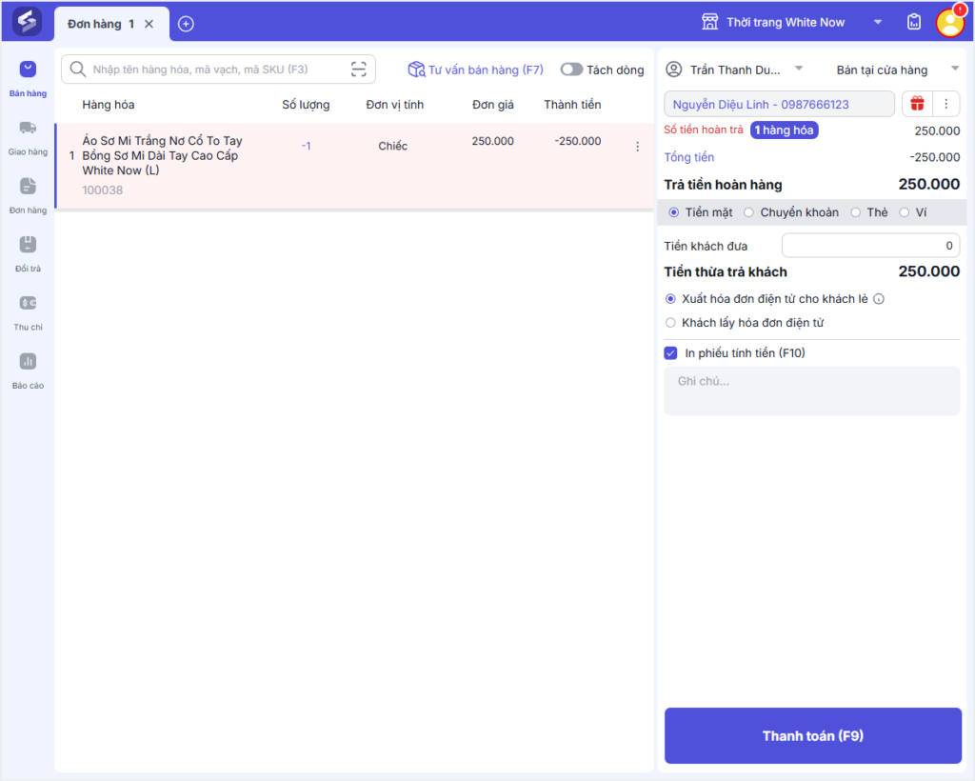Viewport: 975px width, 781px height.
Task: Select Thẻ payment method
Action: [x=856, y=212]
